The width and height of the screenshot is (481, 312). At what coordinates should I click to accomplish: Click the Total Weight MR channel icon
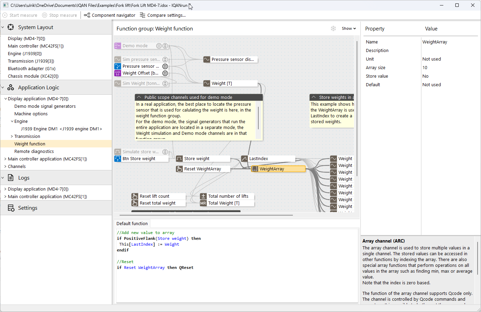pos(203,203)
